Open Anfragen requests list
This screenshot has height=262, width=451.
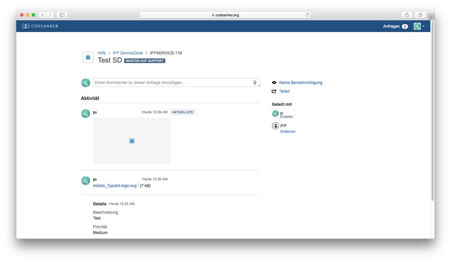click(391, 26)
